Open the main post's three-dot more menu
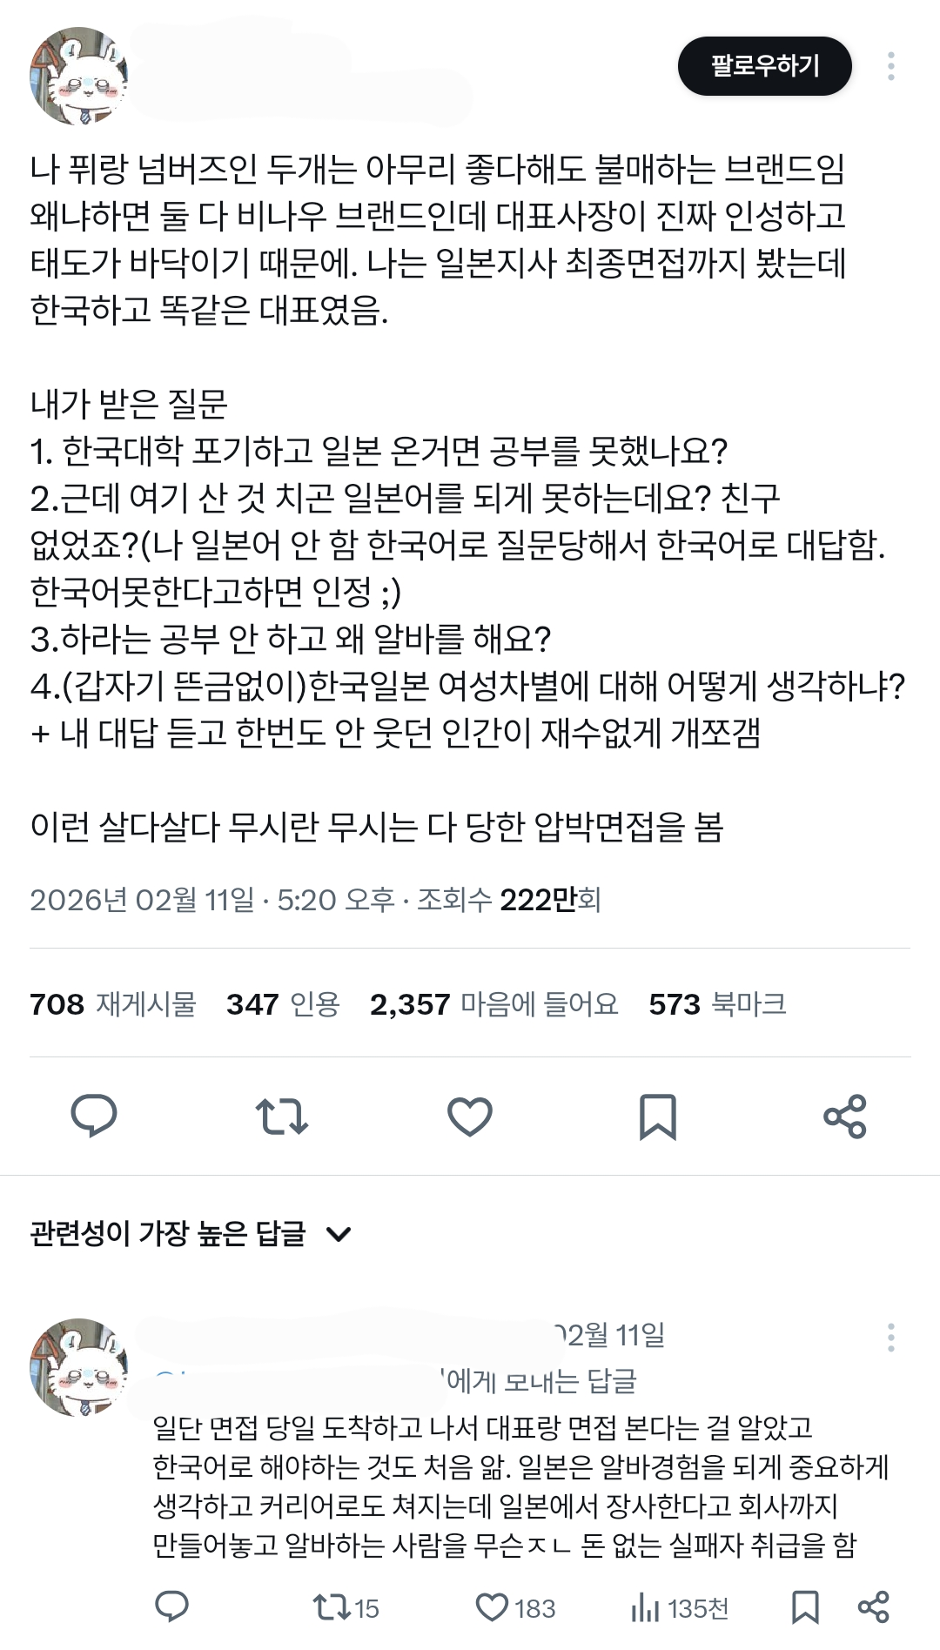This screenshot has height=1650, width=940. point(890,66)
